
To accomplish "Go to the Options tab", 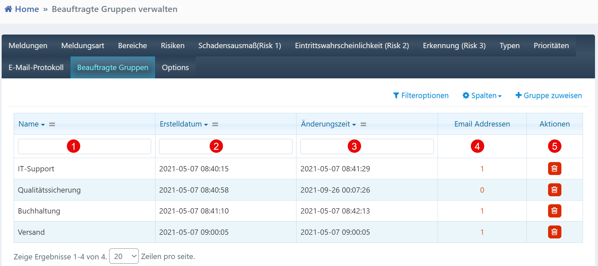I will (175, 67).
